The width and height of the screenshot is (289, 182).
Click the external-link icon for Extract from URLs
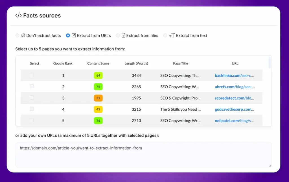(x=74, y=35)
